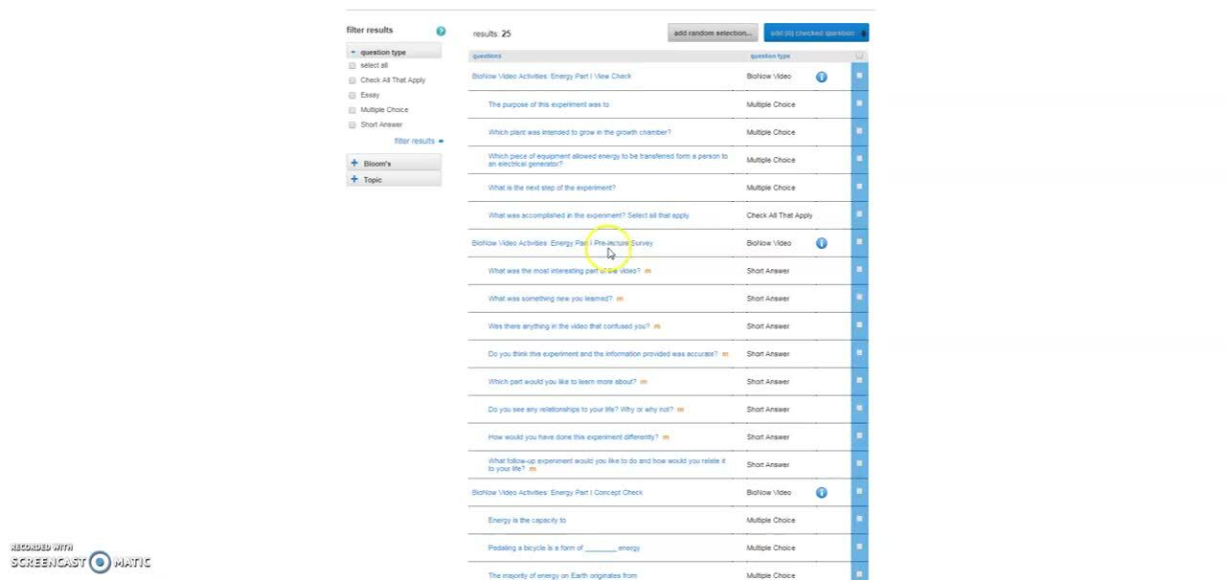This screenshot has width=1226, height=580.
Task: Open info icon for Energy Part I View Check
Action: pyautogui.click(x=821, y=77)
